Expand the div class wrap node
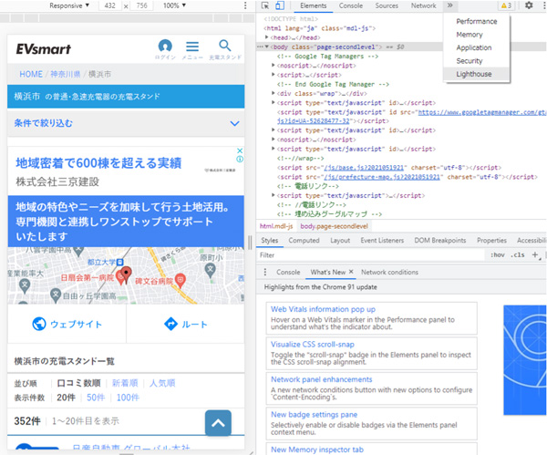 pos(273,93)
